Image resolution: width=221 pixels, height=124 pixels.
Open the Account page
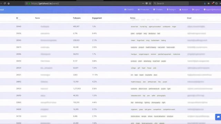pyautogui.click(x=184, y=10)
